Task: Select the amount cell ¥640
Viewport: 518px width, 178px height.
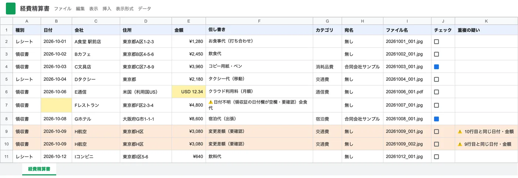Action: [189, 157]
